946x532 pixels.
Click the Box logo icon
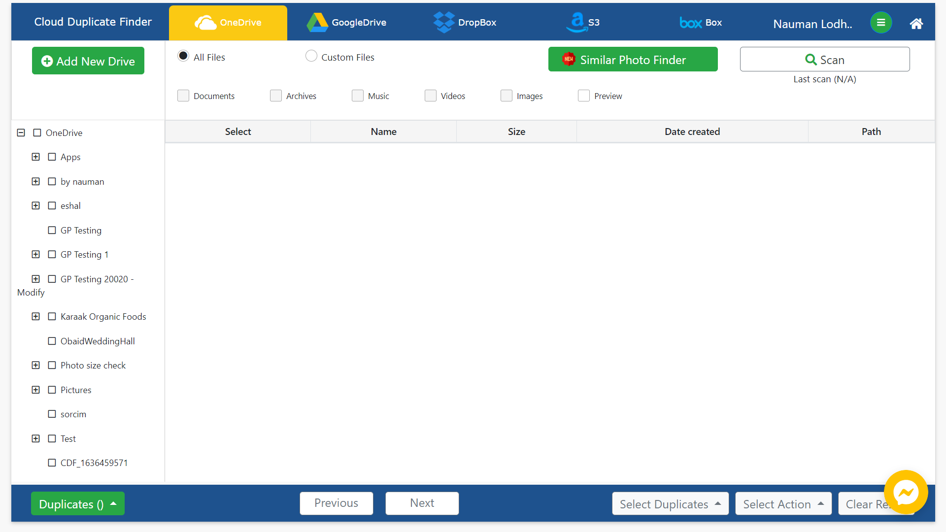[x=690, y=23]
